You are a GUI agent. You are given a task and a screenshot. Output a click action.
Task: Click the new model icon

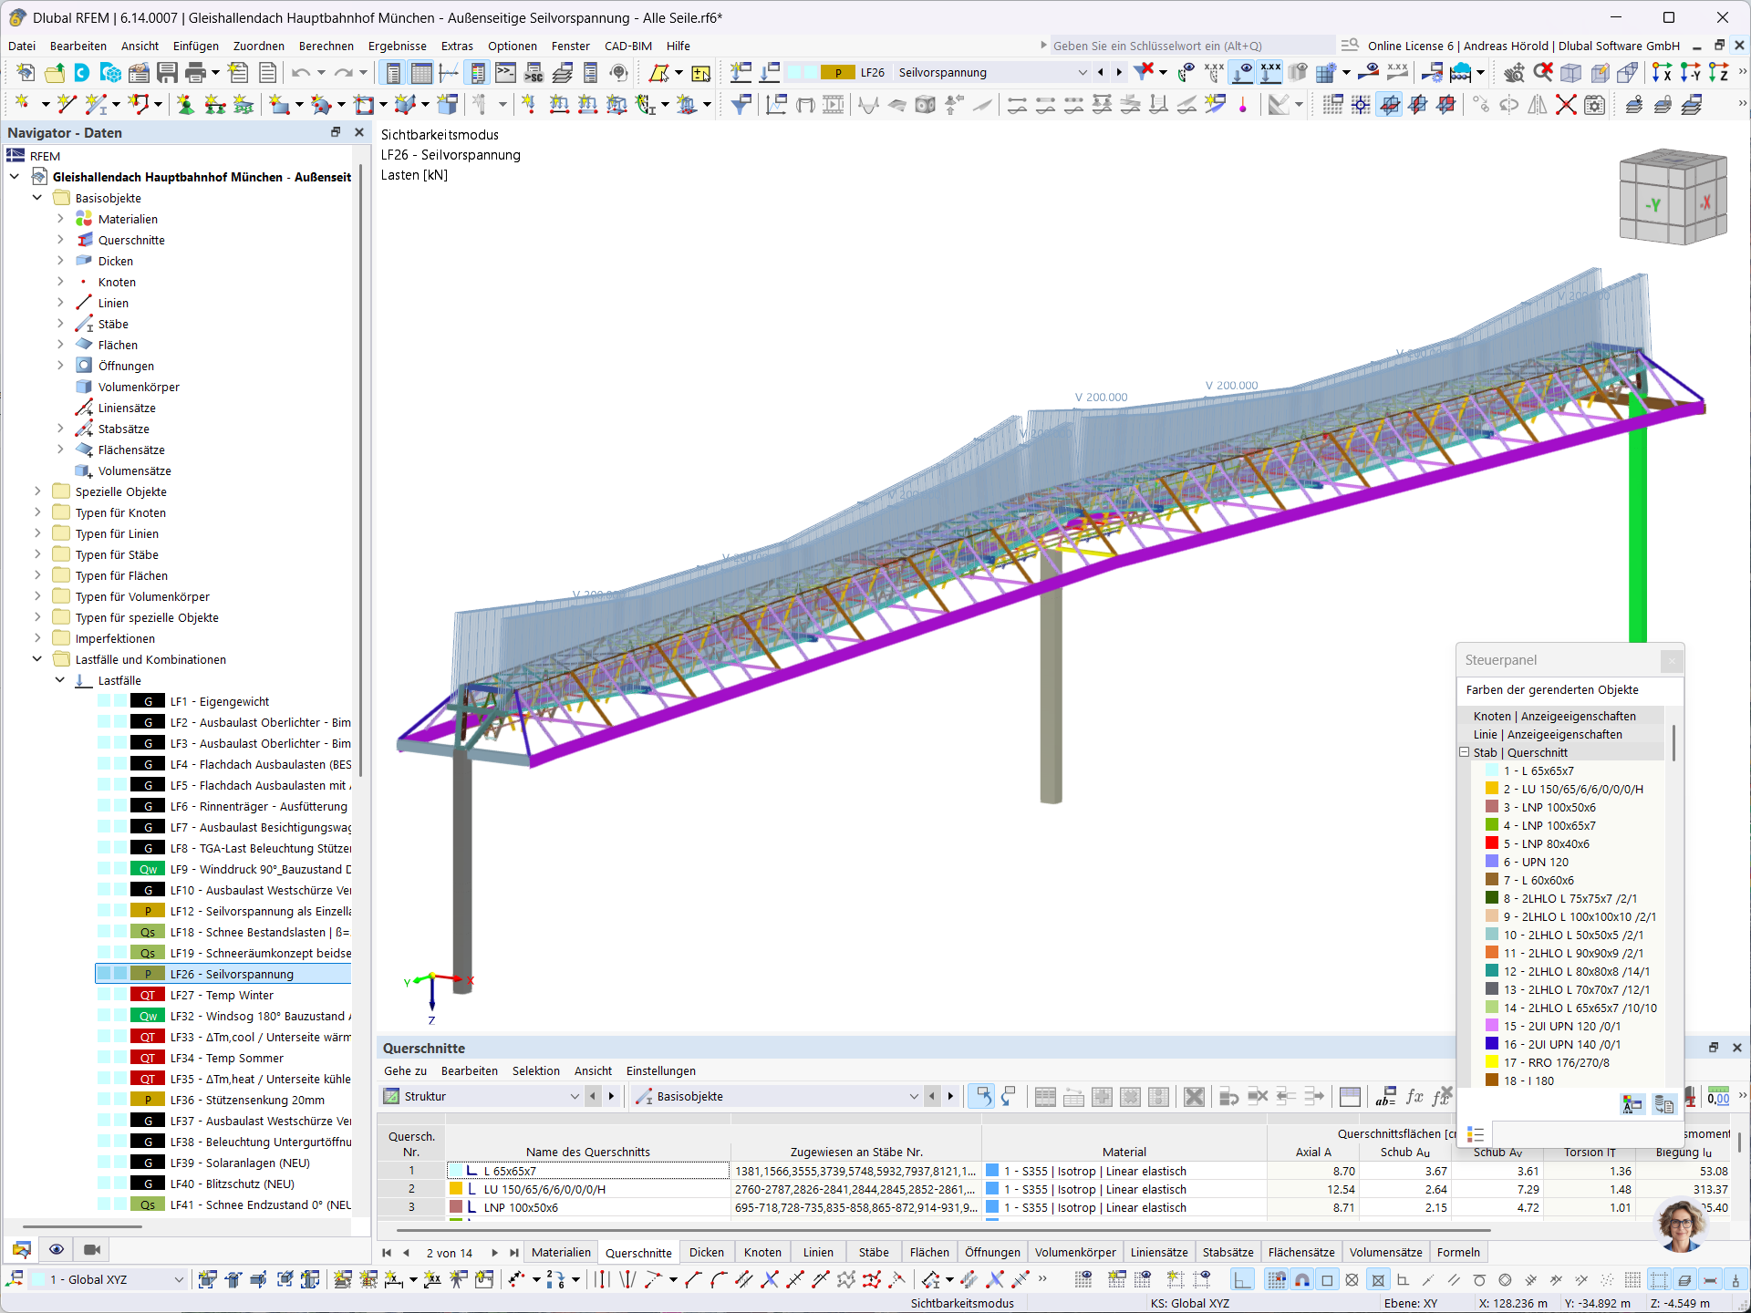pos(26,73)
